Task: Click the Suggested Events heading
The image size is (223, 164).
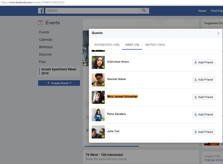Action: tap(214, 23)
